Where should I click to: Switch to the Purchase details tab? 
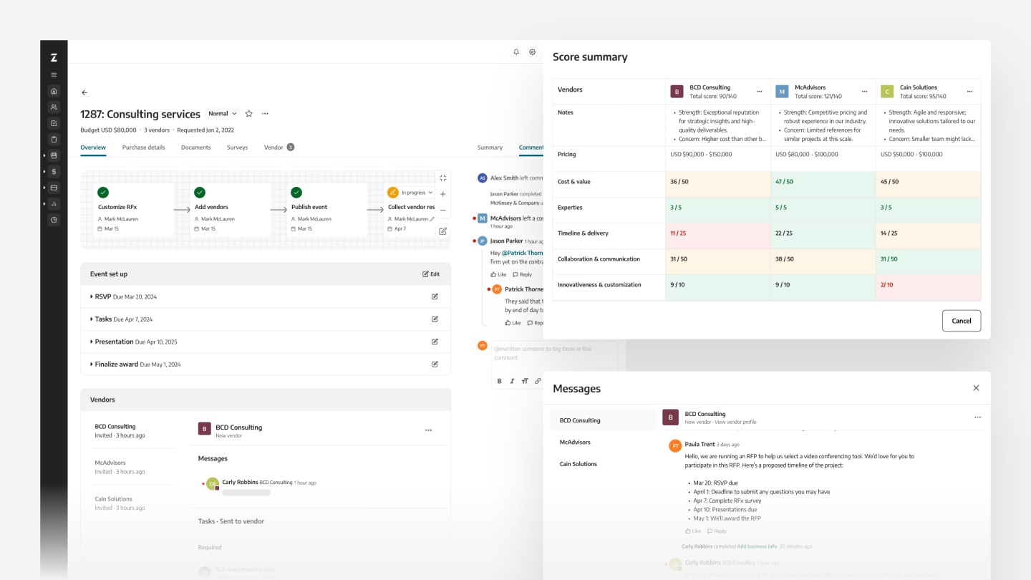point(142,148)
